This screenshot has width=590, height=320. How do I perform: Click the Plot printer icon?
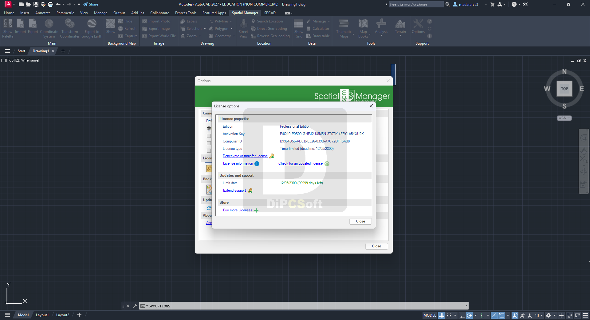click(51, 4)
